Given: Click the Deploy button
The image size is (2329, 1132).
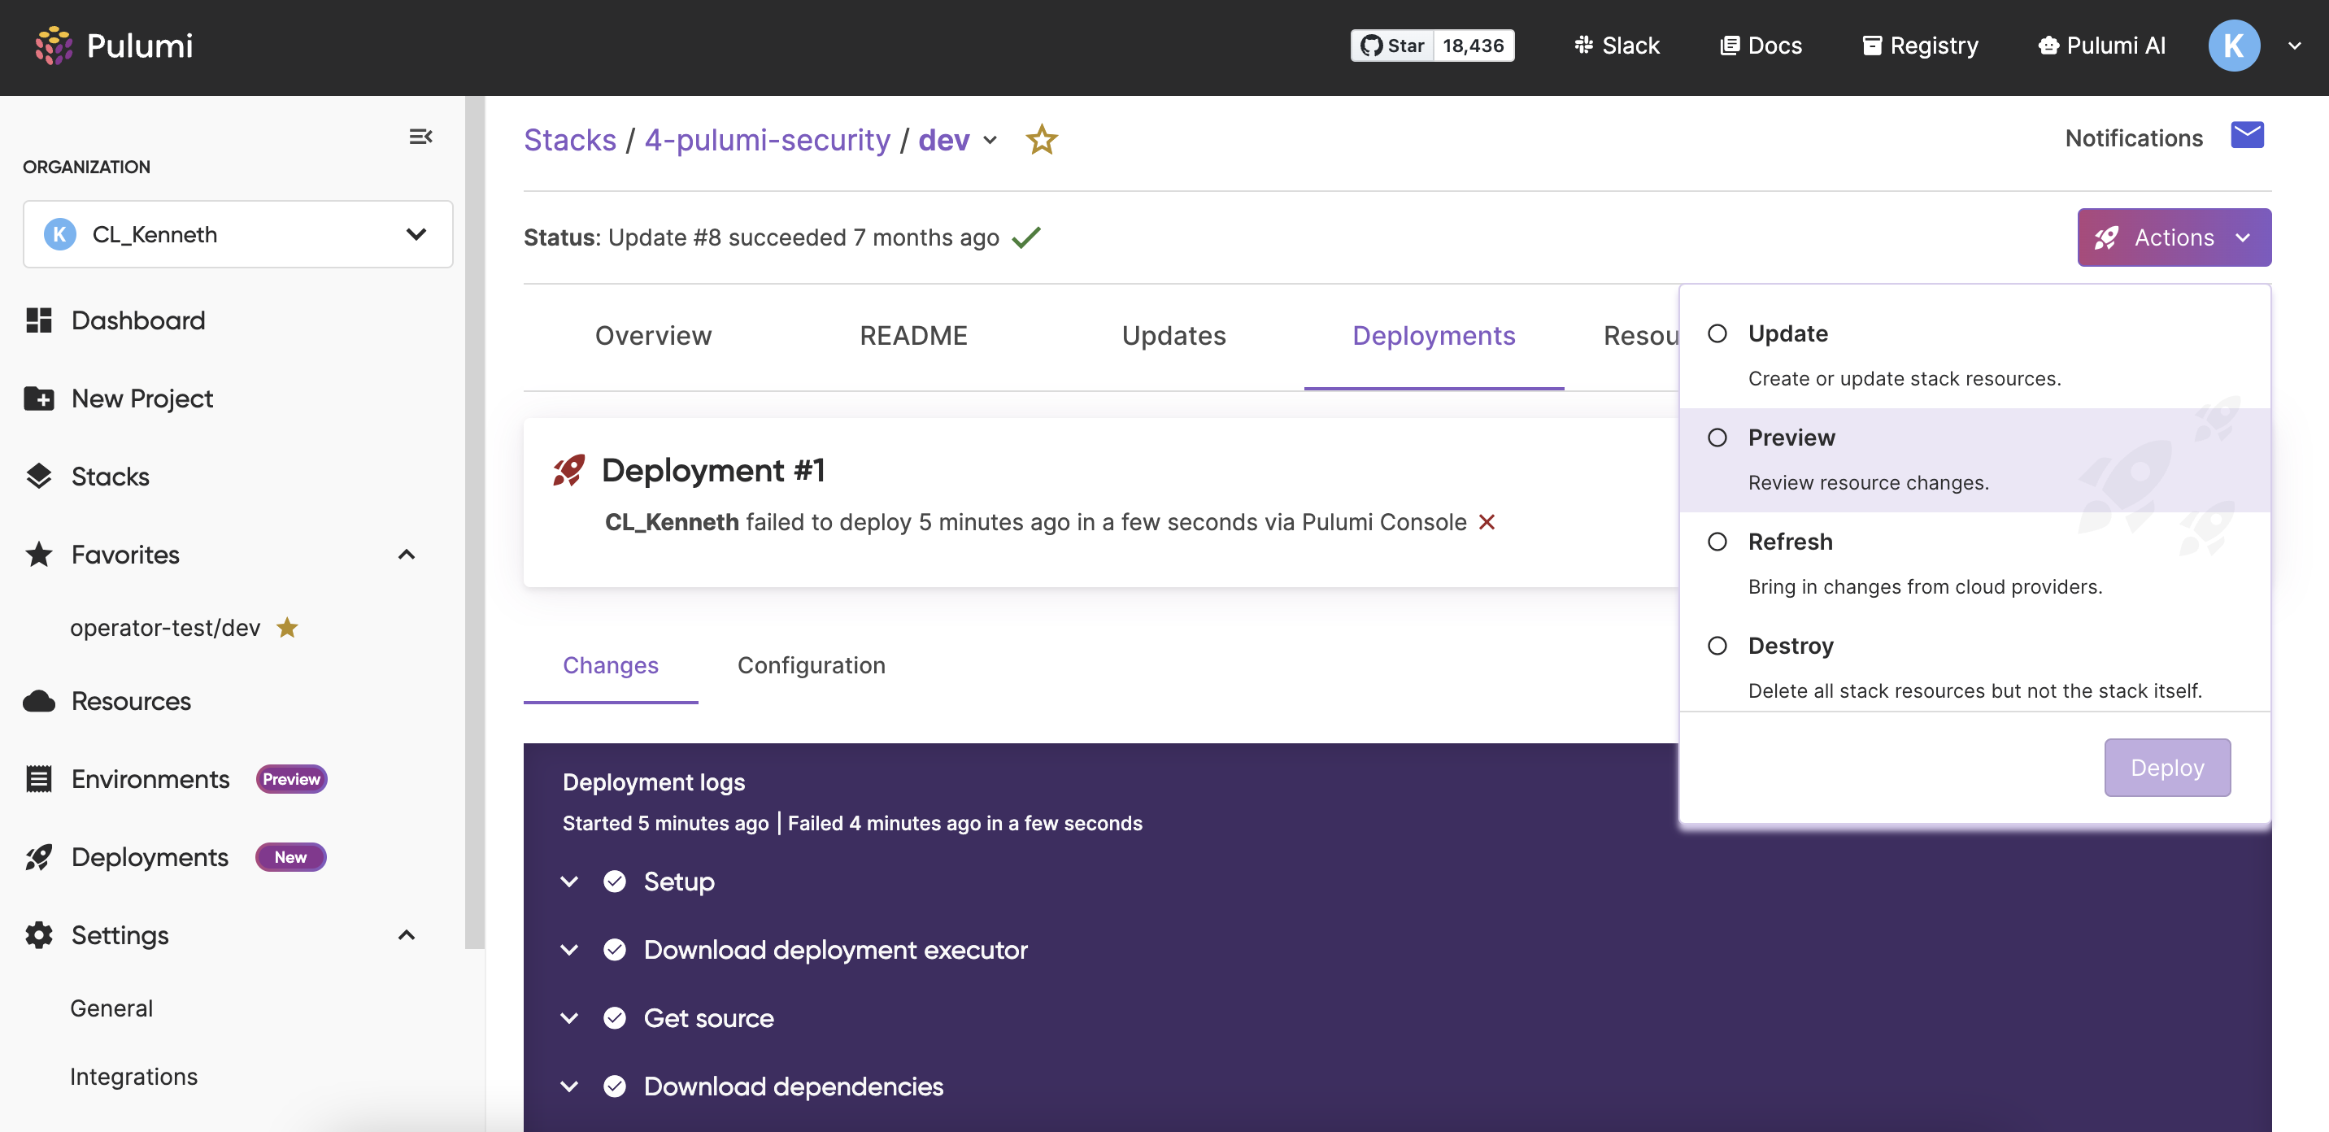Looking at the screenshot, I should coord(2167,767).
